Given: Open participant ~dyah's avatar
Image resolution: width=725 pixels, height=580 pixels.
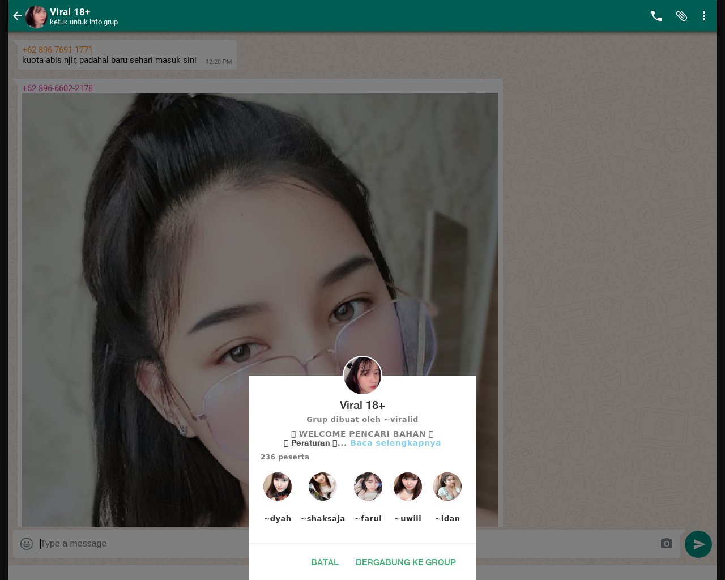Looking at the screenshot, I should [278, 487].
